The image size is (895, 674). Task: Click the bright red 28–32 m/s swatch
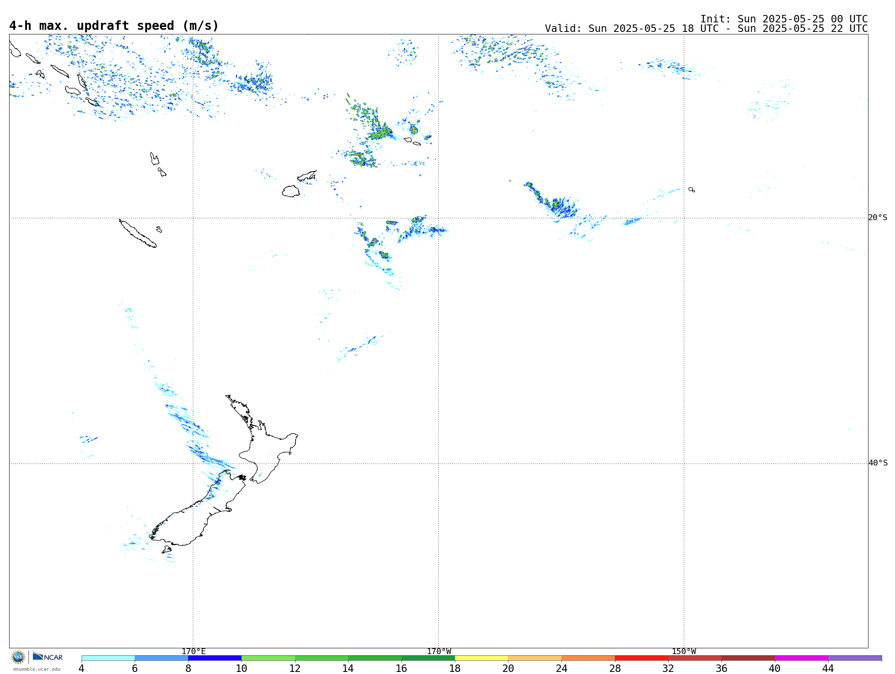point(641,658)
